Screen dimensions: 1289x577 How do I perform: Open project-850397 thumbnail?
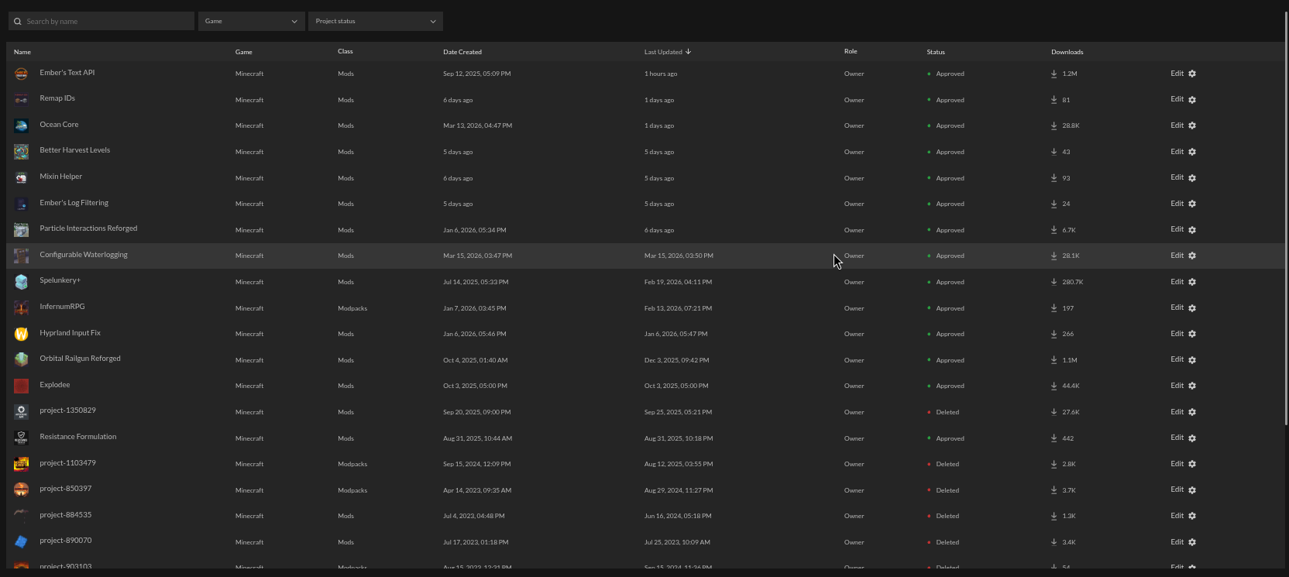(x=21, y=489)
